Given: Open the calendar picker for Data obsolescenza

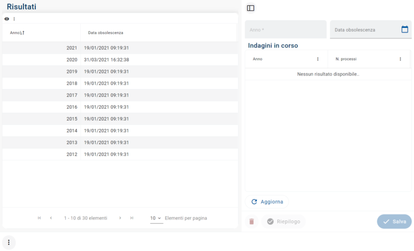Looking at the screenshot, I should [405, 29].
